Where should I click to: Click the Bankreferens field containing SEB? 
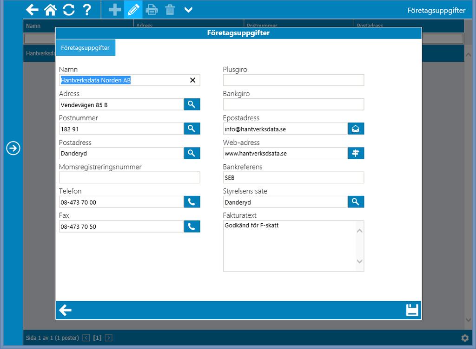coord(293,178)
